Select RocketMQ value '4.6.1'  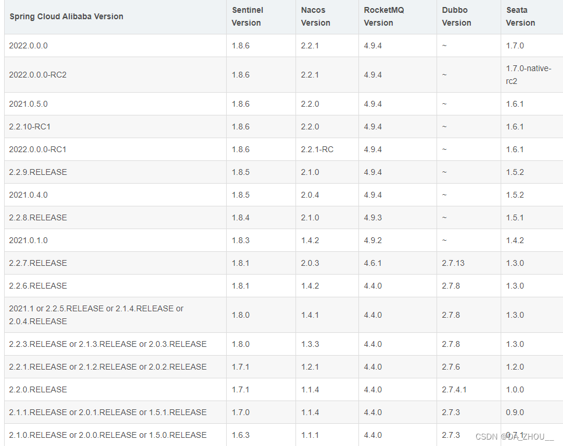(372, 263)
